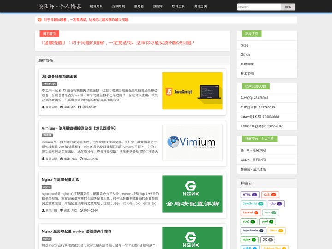Select the layuiAdmin tag in tag cloud
The height and width of the screenshot is (249, 332).
click(253, 231)
